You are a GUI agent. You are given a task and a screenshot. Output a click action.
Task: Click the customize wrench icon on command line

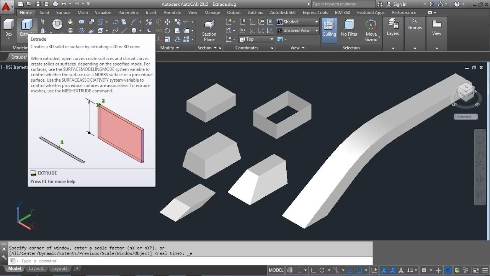[4, 257]
